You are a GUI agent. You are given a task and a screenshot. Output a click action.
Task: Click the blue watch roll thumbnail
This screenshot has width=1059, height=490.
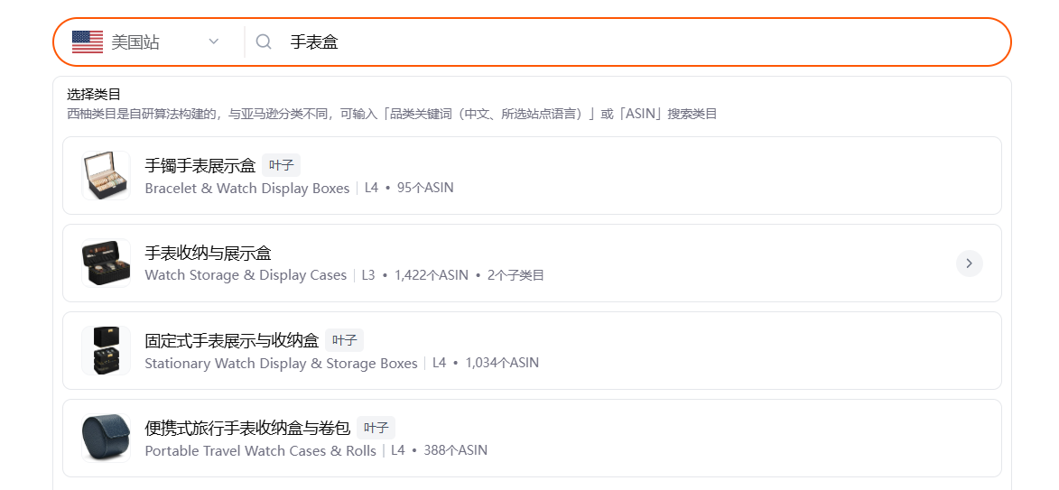coord(106,438)
